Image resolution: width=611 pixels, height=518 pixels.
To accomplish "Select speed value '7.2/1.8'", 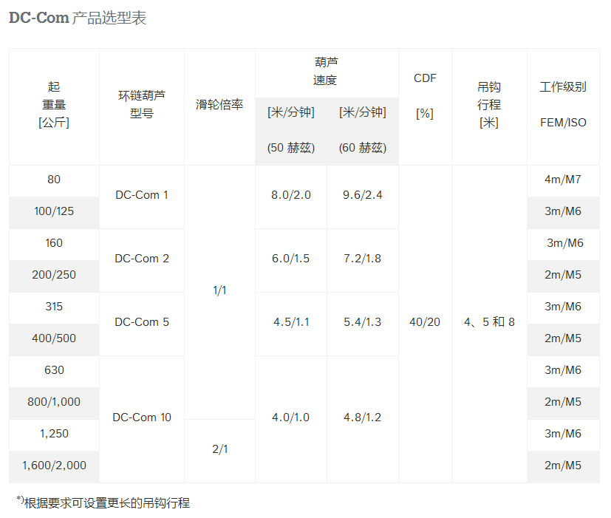I will pos(363,259).
